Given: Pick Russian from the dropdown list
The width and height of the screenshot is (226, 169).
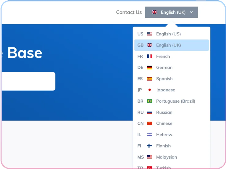Looking at the screenshot, I should click(171, 112).
